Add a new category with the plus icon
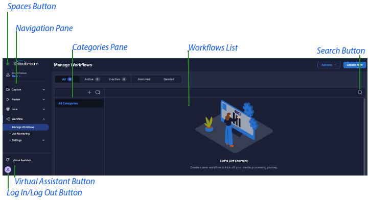The width and height of the screenshot is (369, 200). coord(89,92)
